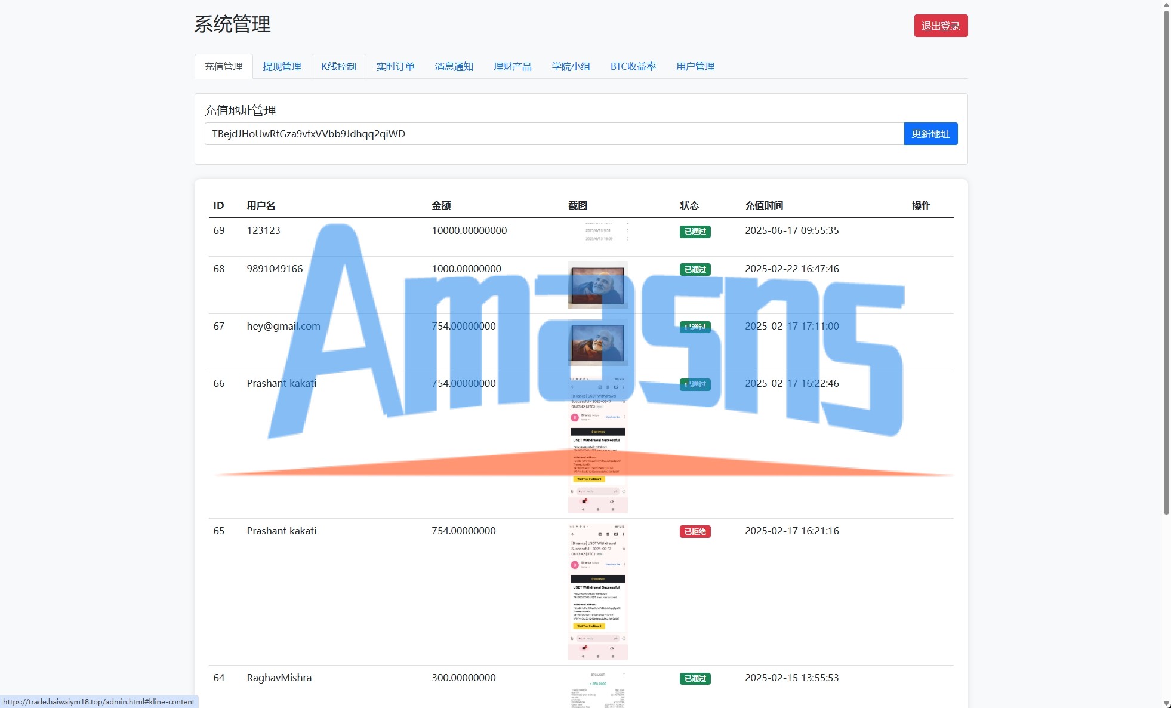This screenshot has width=1171, height=708.
Task: Click the 更新地址 button
Action: (930, 134)
